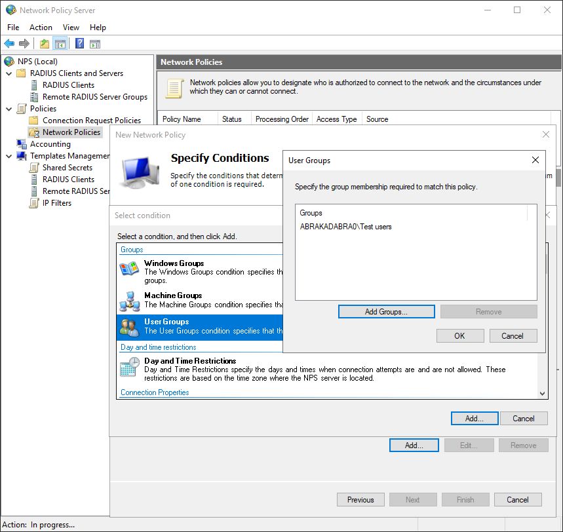
Task: Click the Up one level folder toolbar icon
Action: (x=44, y=44)
